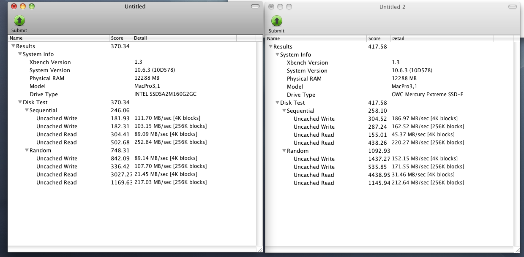Select the System Version row in Untitled
The height and width of the screenshot is (257, 524).
coord(132,70)
